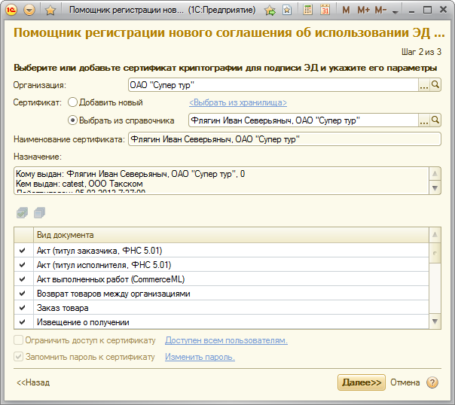The width and height of the screenshot is (455, 405).
Task: Click the M- memory button
Action: 380,11
